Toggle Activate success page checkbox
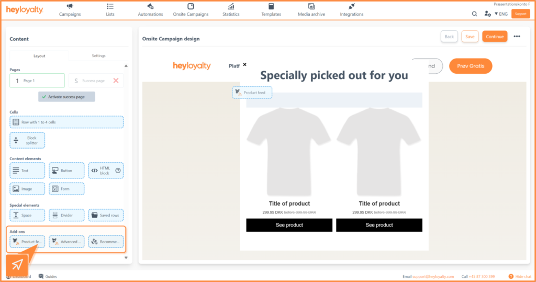The height and width of the screenshot is (282, 536). point(44,97)
